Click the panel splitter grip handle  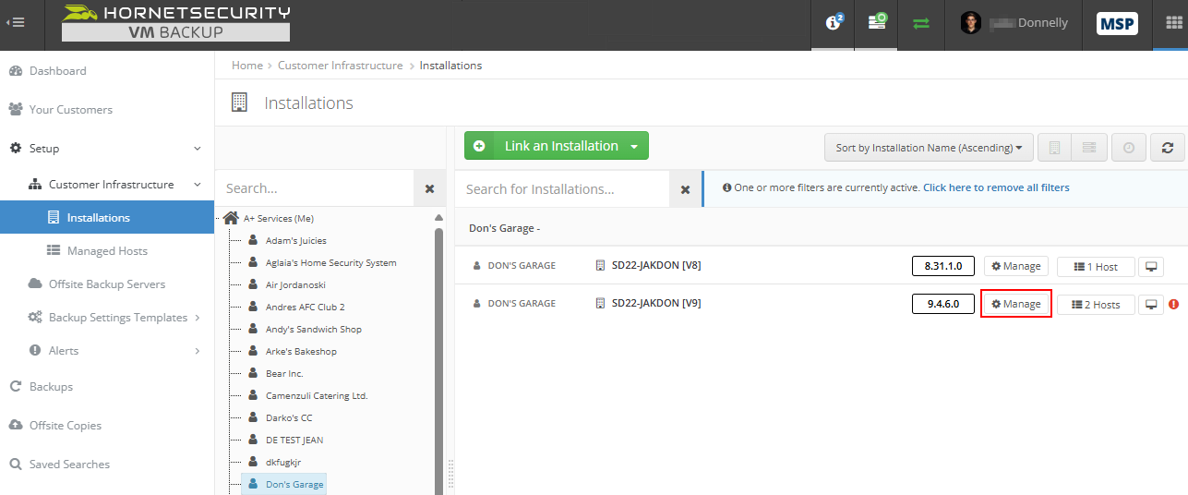click(x=450, y=474)
